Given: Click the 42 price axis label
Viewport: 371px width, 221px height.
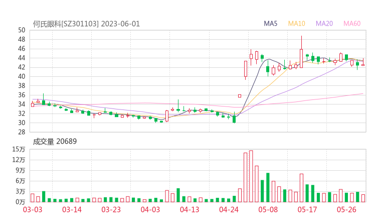Looking at the screenshot, I should coord(22,67).
